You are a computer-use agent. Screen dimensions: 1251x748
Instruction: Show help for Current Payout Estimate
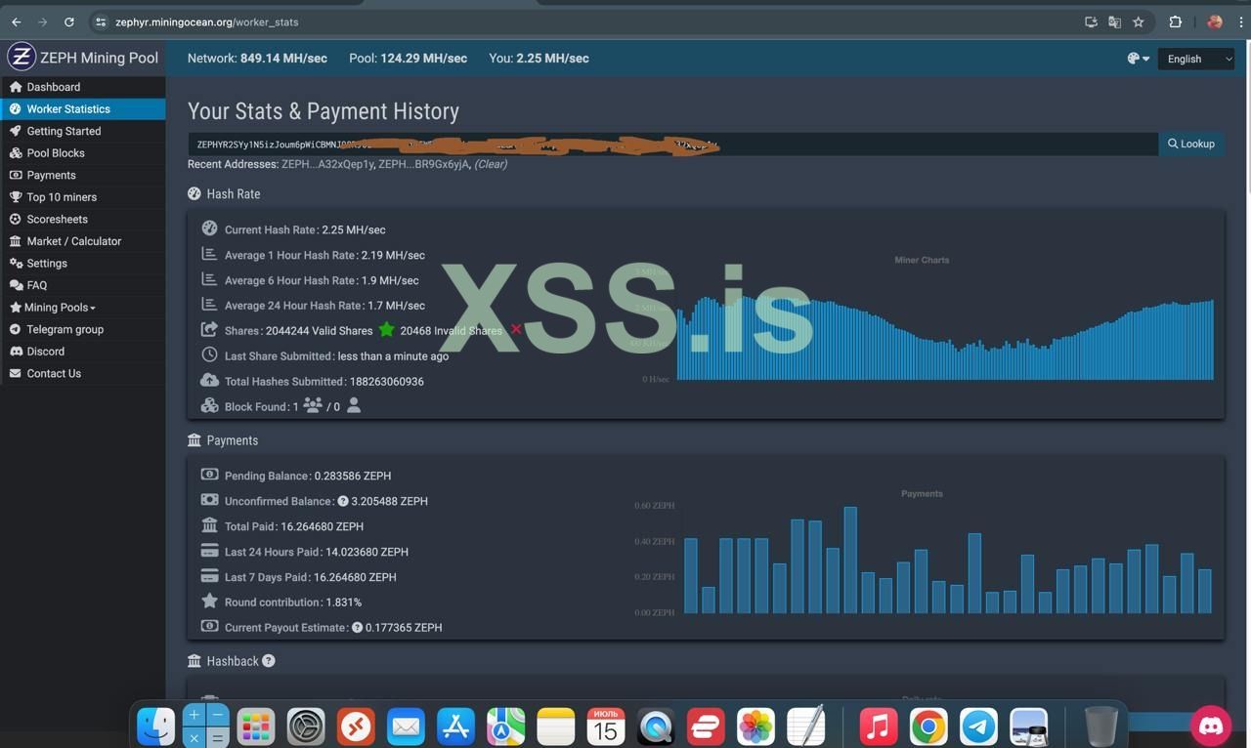click(x=358, y=628)
